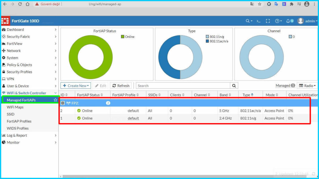Open System menu
This screenshot has height=179, width=319.
(30, 58)
